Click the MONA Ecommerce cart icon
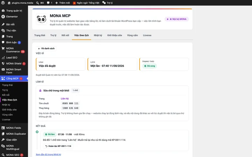The height and width of the screenshot is (157, 252). tap(3, 48)
